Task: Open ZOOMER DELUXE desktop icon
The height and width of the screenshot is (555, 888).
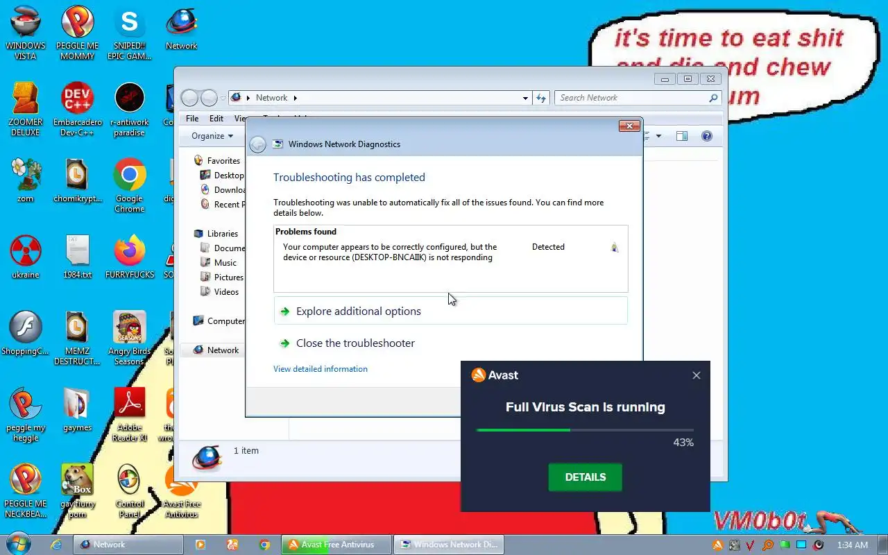Action: 26,110
